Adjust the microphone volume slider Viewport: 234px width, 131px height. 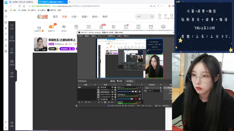(126, 91)
